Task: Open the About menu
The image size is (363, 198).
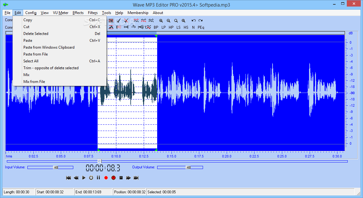Action: point(158,13)
